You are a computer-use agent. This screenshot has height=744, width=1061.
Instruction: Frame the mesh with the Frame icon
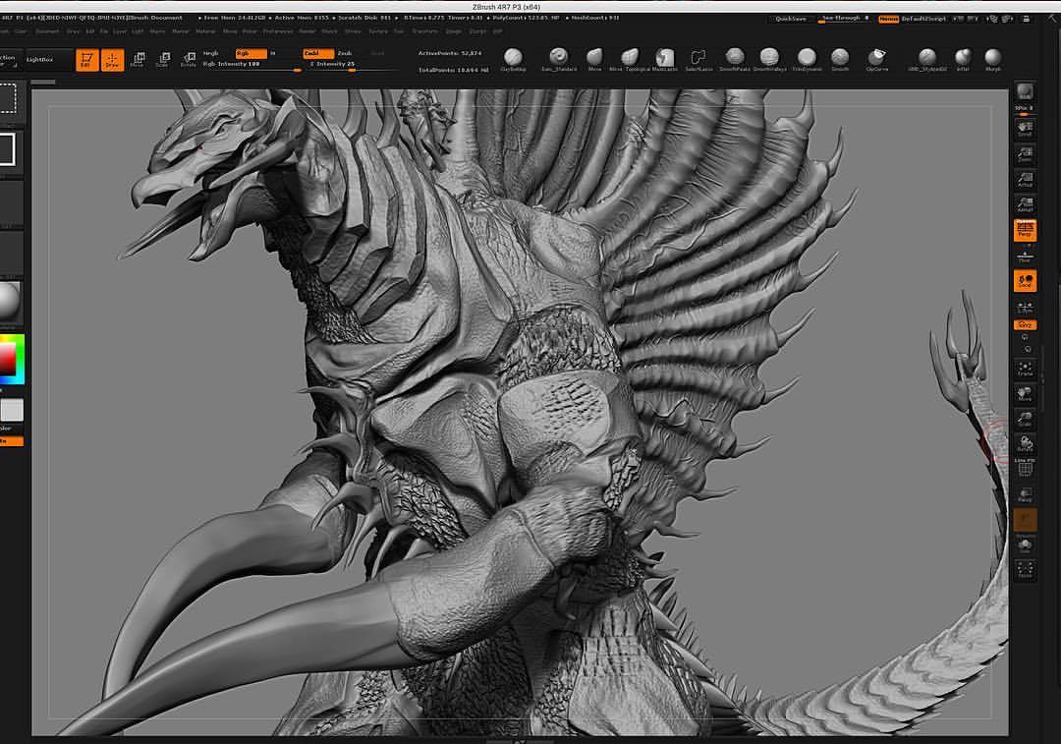coord(1025,369)
